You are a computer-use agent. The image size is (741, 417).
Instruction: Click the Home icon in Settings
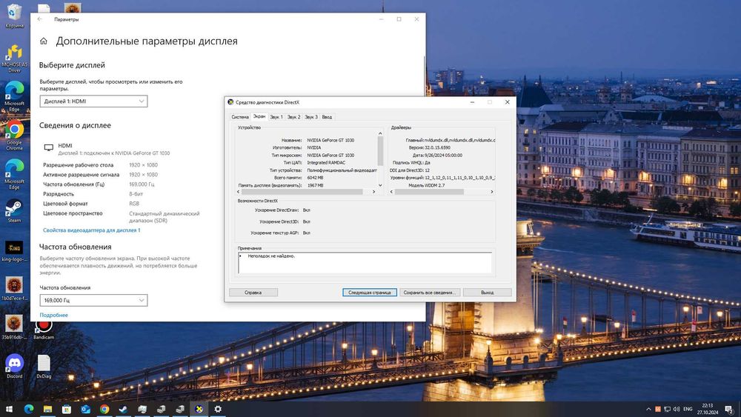(x=44, y=41)
